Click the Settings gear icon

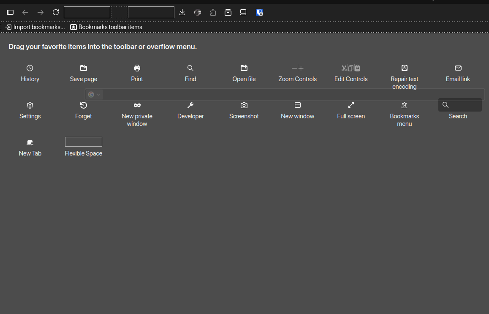(30, 105)
